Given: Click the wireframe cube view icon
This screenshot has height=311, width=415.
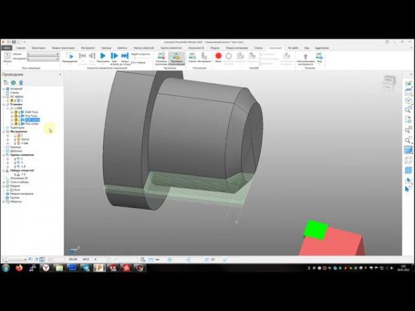Looking at the screenshot, I should click(x=408, y=160).
